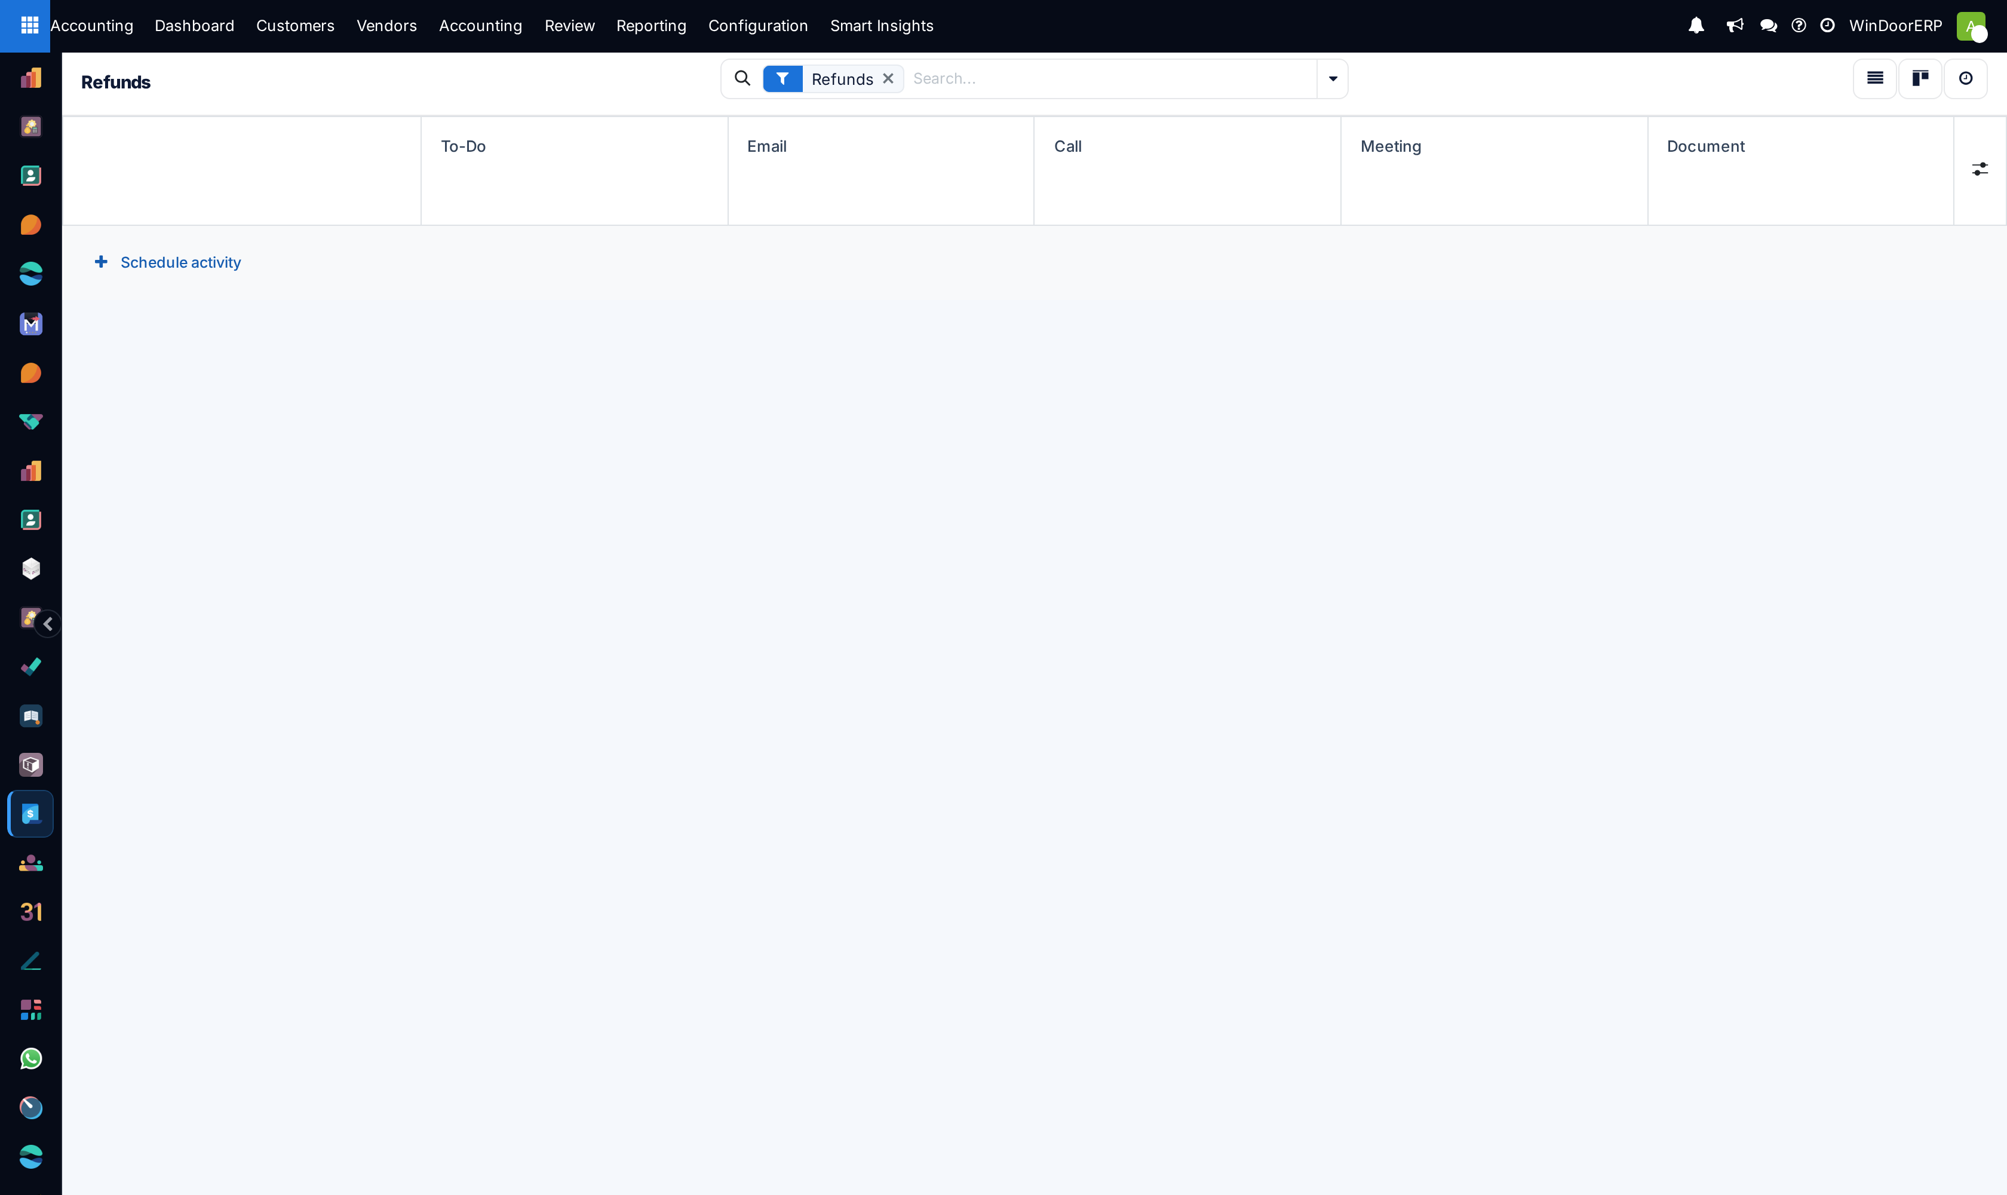Click Schedule activity link

180,262
